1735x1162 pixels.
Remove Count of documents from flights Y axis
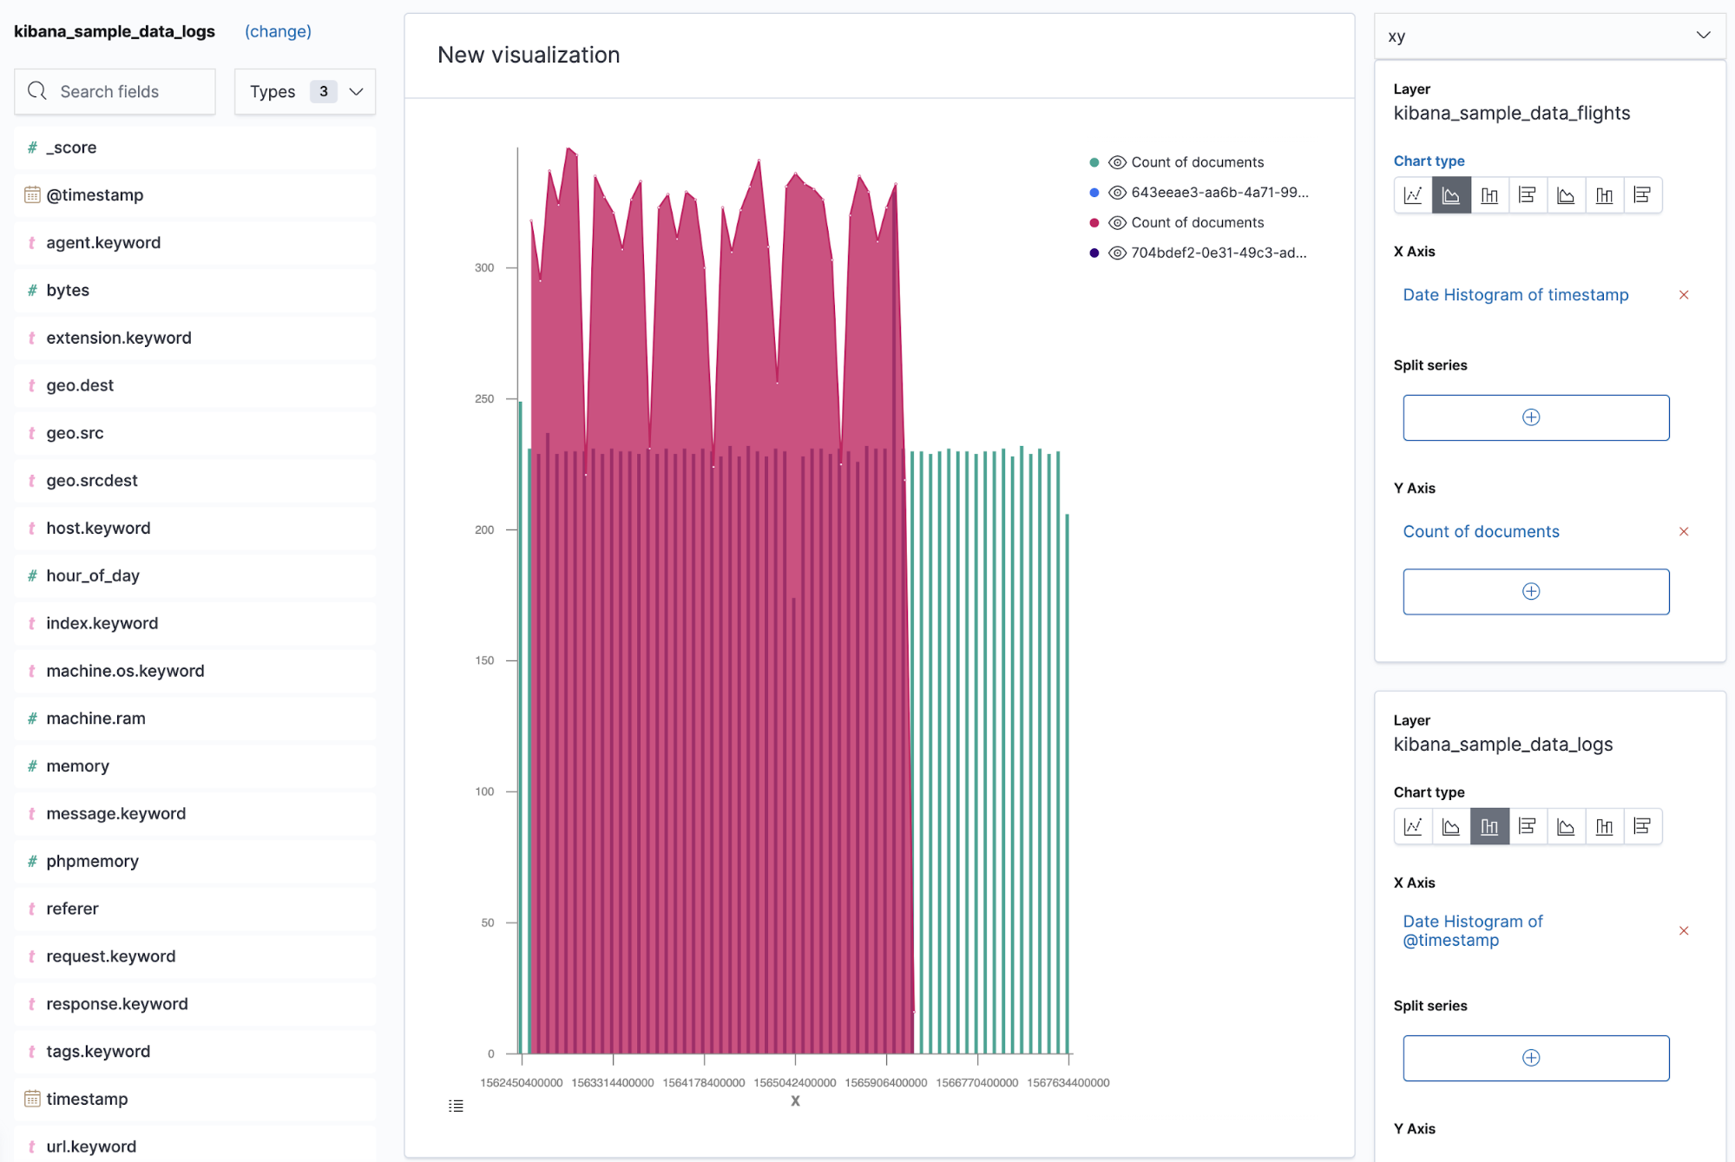coord(1684,532)
